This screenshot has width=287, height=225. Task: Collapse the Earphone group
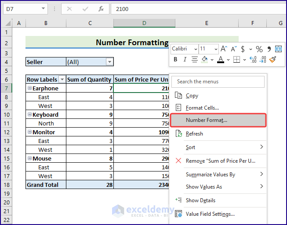point(29,88)
